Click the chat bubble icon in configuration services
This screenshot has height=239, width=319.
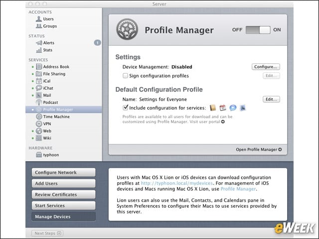tap(233, 108)
